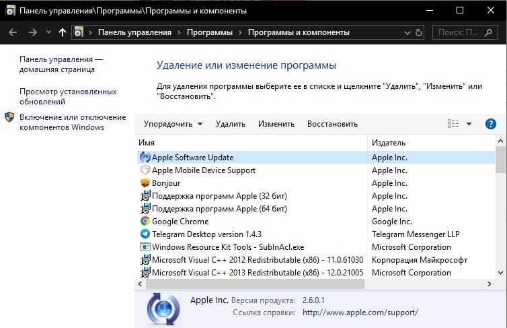
Task: Change view using the view icon
Action: 453,124
